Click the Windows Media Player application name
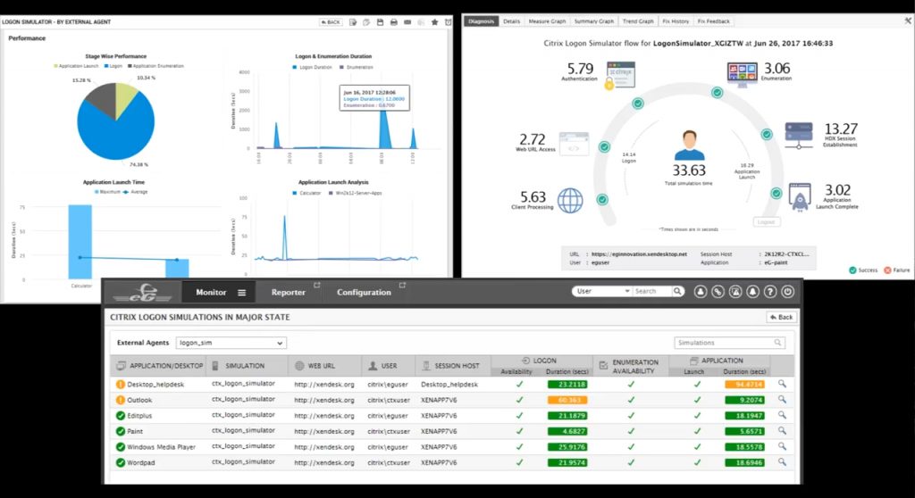Image resolution: width=915 pixels, height=498 pixels. click(x=161, y=447)
